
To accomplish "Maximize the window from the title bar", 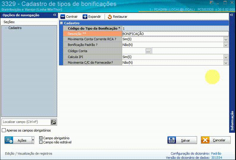I will [x=225, y=3].
